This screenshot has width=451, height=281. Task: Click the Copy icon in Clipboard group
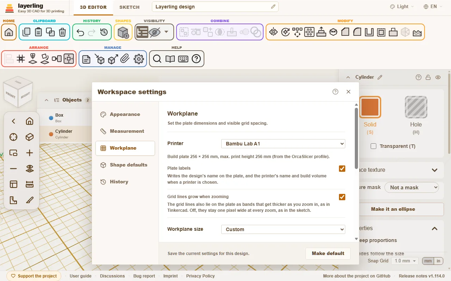[x=26, y=32]
